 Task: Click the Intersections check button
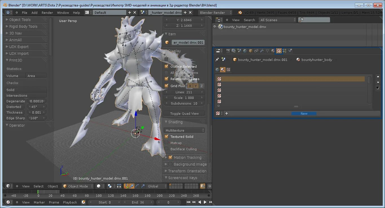pyautogui.click(x=26, y=96)
